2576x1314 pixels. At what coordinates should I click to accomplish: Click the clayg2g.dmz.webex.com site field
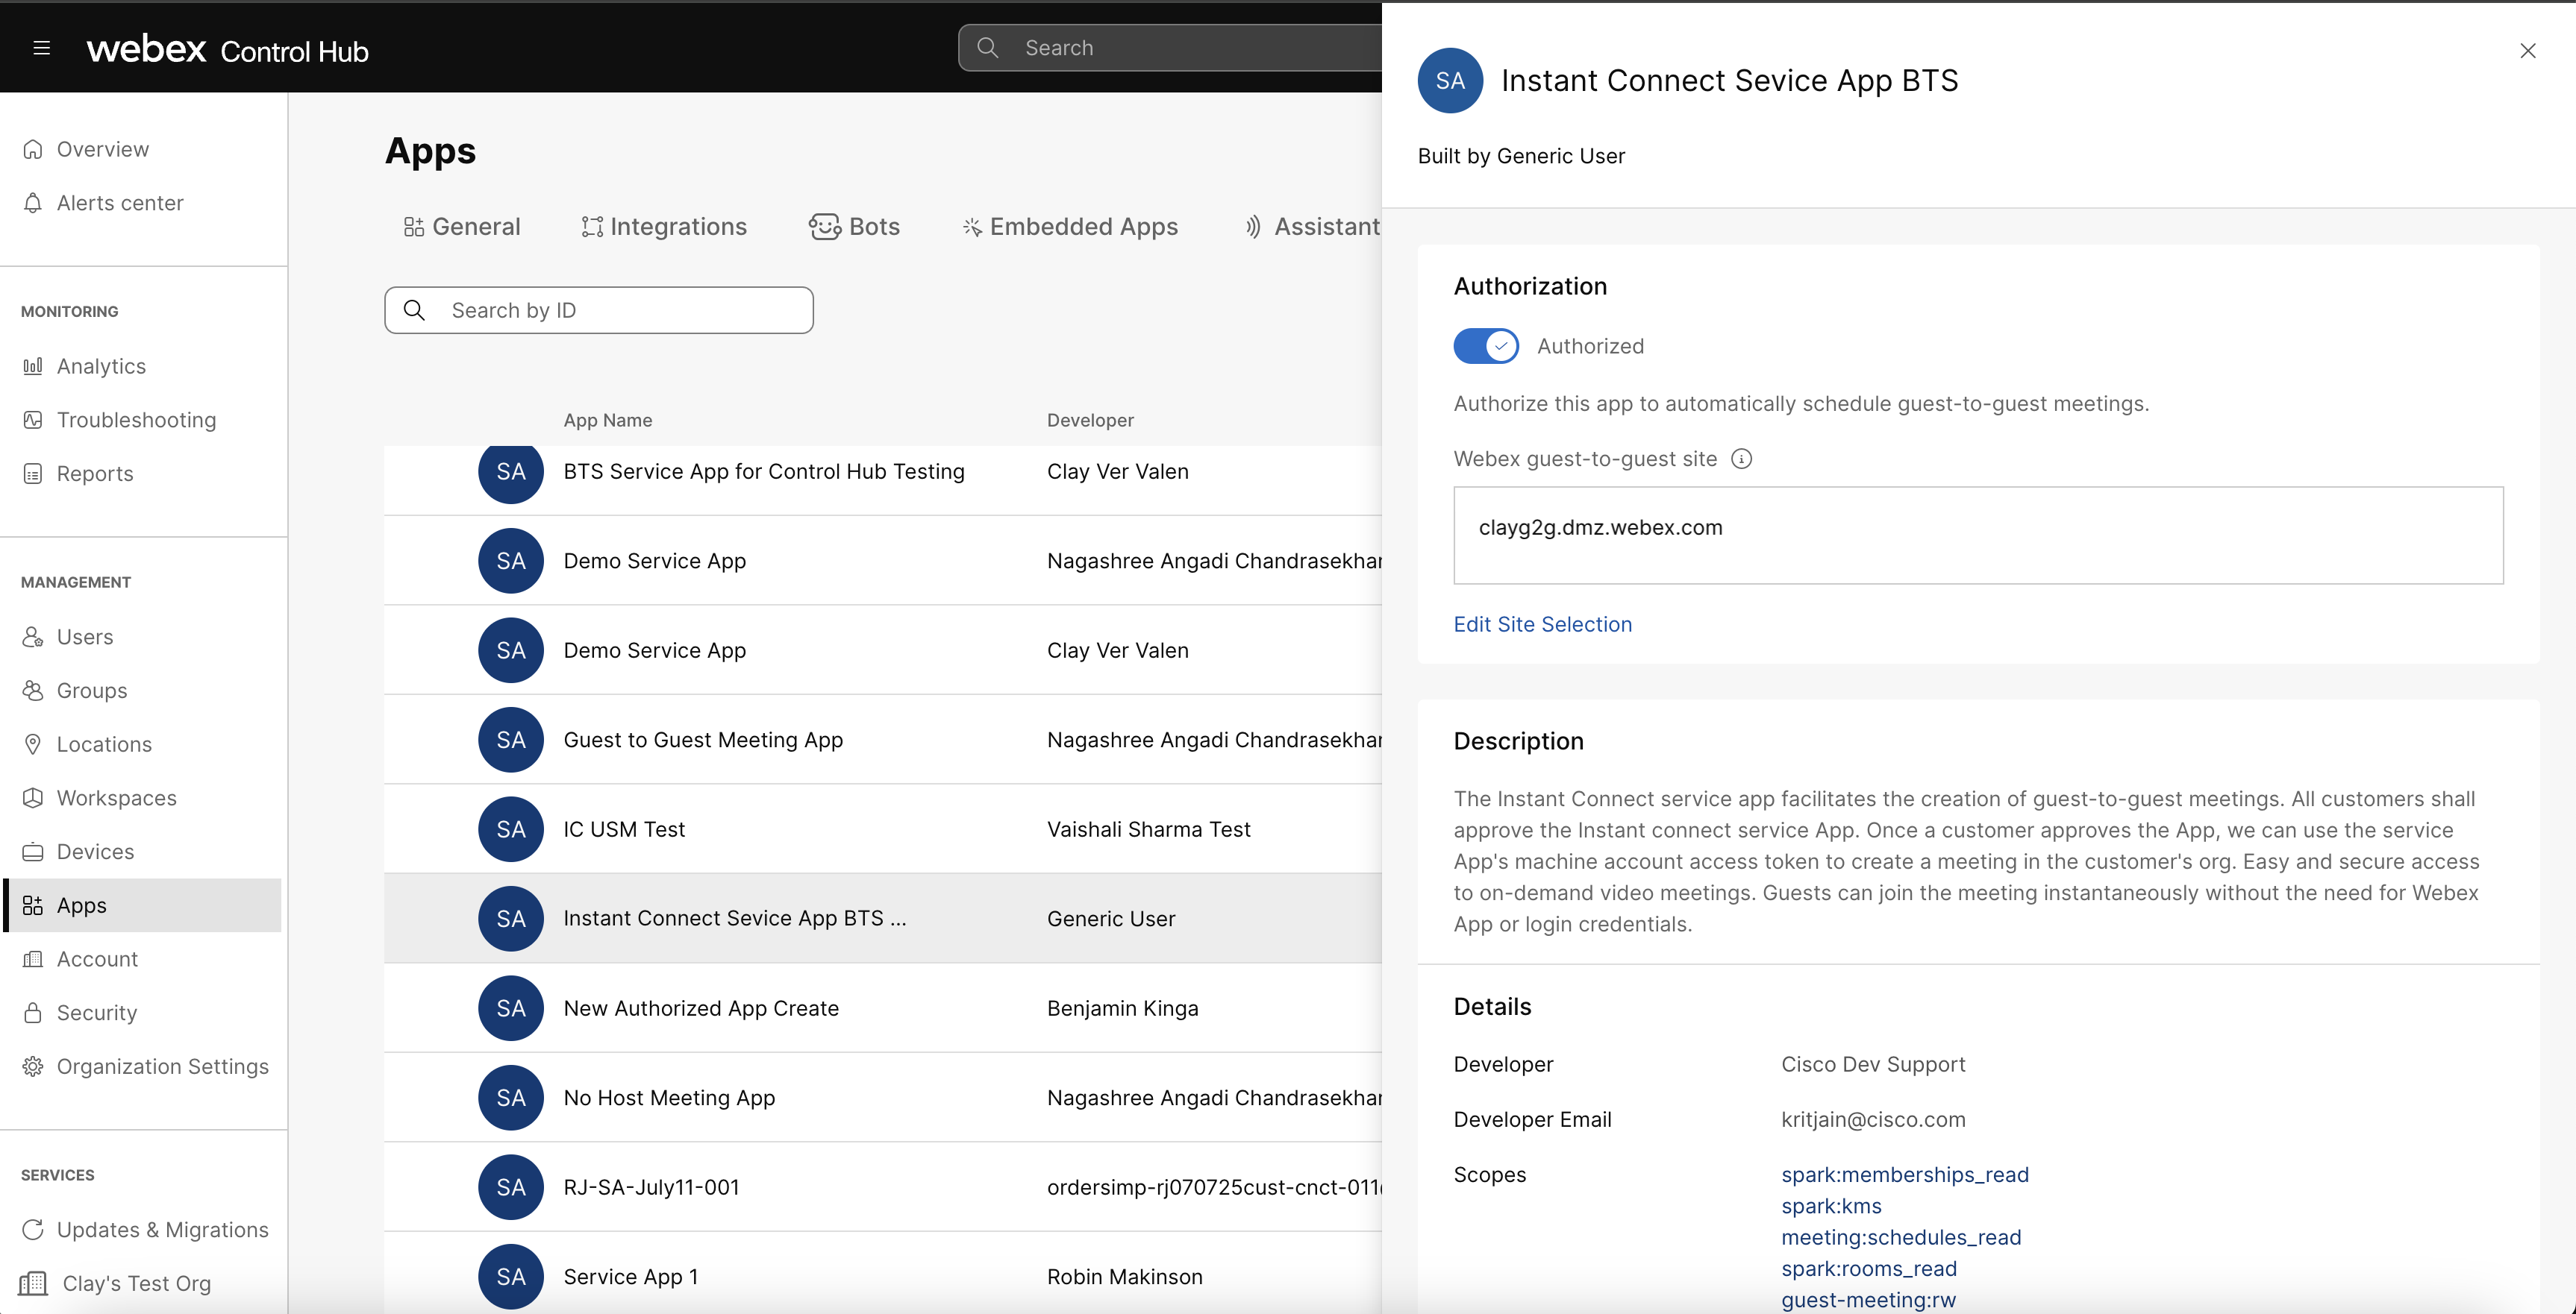pyautogui.click(x=1978, y=535)
